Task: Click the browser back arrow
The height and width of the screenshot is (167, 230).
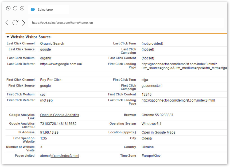Action: pos(7,23)
